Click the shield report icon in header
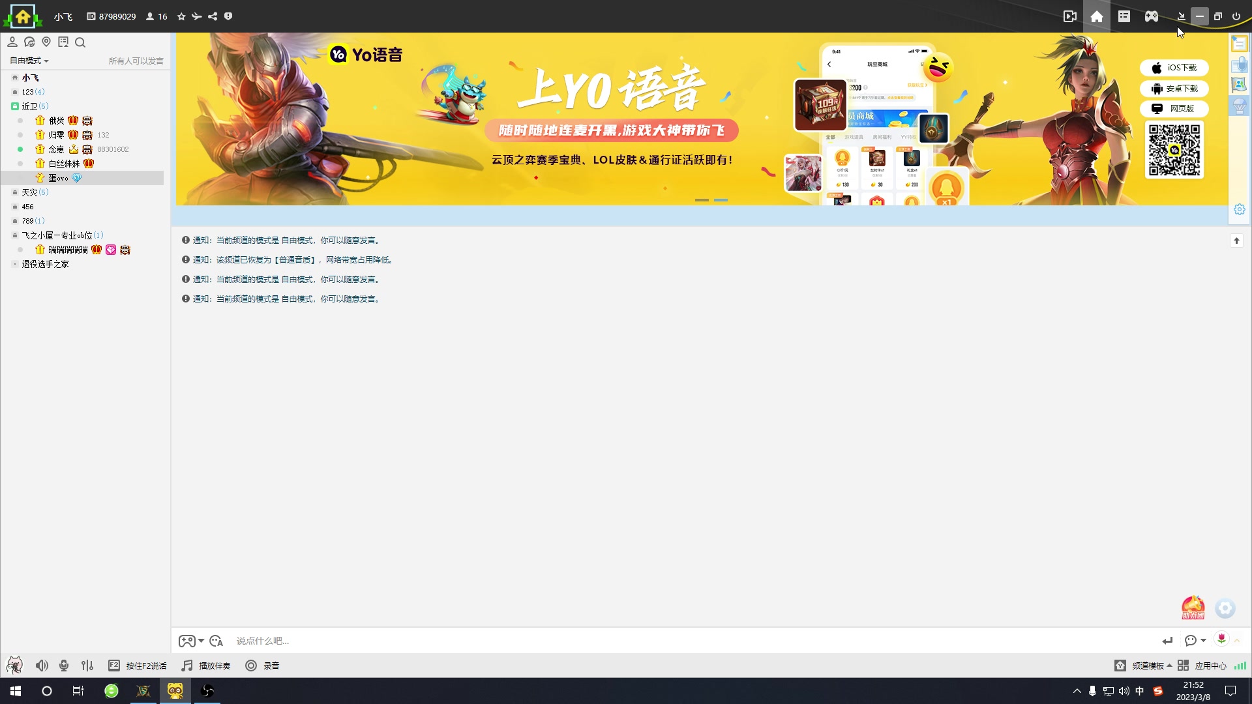The width and height of the screenshot is (1252, 704). pyautogui.click(x=228, y=16)
